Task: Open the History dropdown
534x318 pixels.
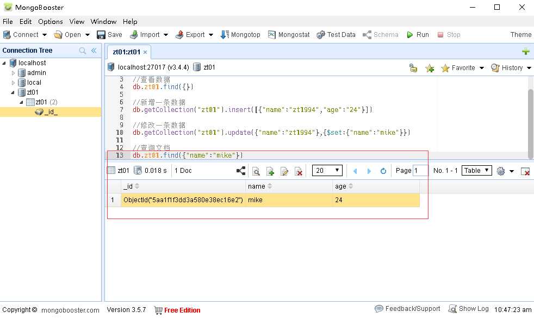Action: click(x=511, y=68)
